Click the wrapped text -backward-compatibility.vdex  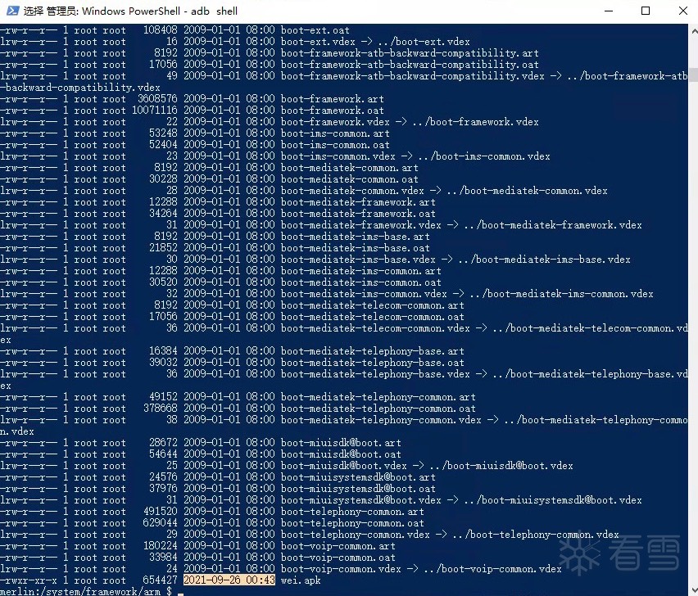(80, 88)
